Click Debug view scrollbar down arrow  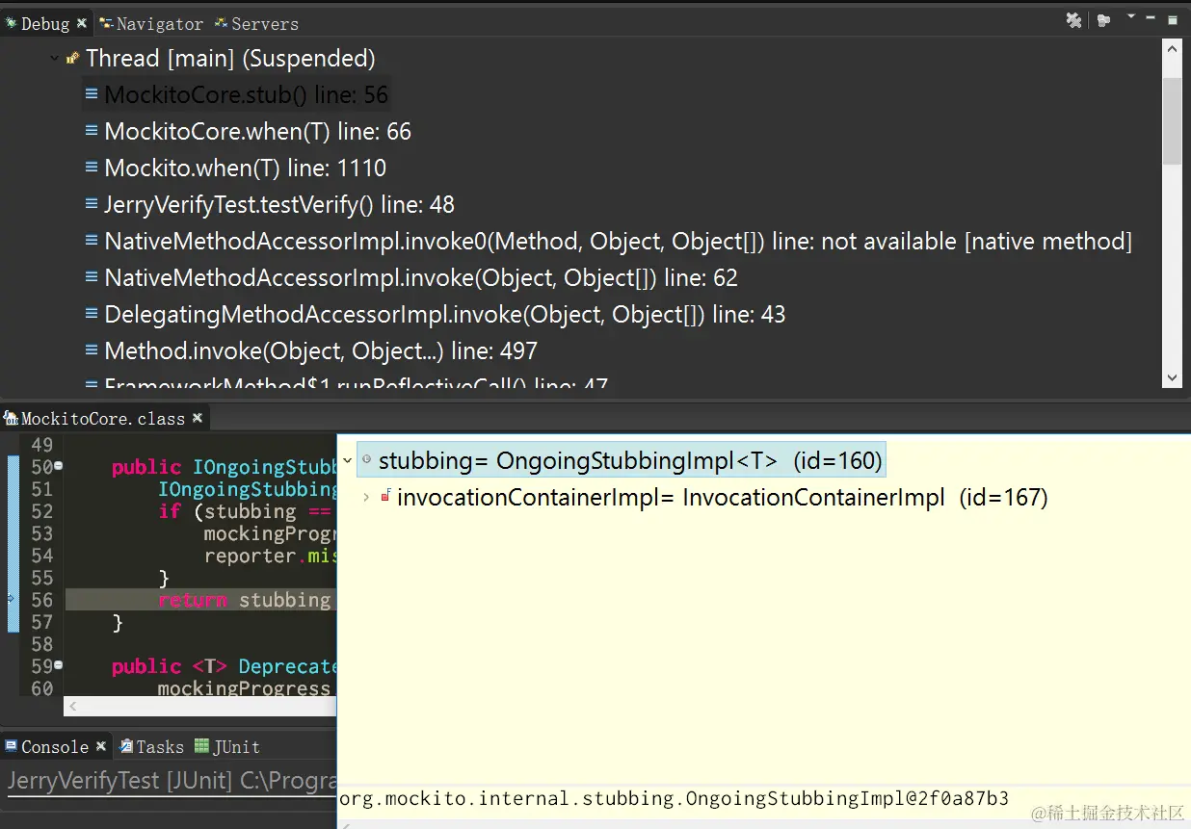pyautogui.click(x=1172, y=378)
